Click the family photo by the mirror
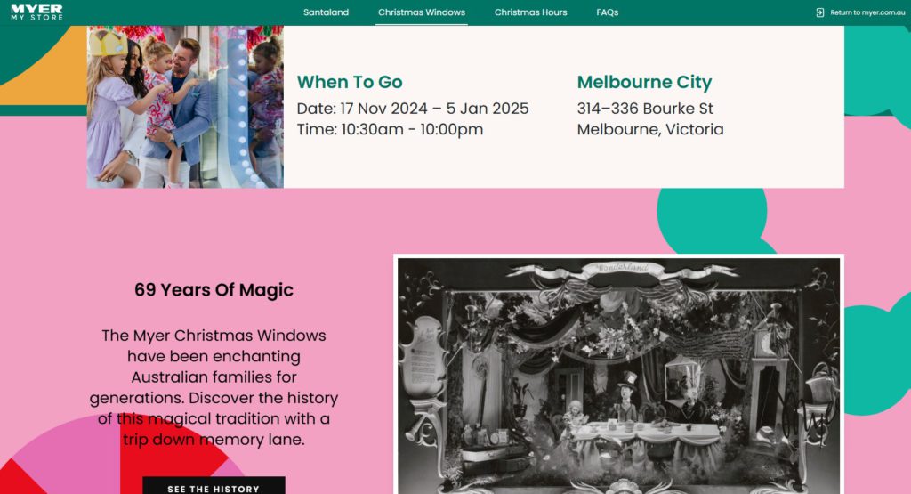This screenshot has width=911, height=494. click(x=185, y=107)
